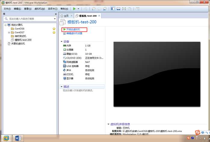Select the 临时测试机 folder
210x142 pixels.
coord(20,36)
